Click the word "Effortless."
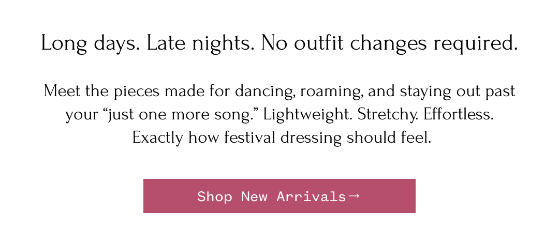559x244 pixels. pyautogui.click(x=459, y=115)
